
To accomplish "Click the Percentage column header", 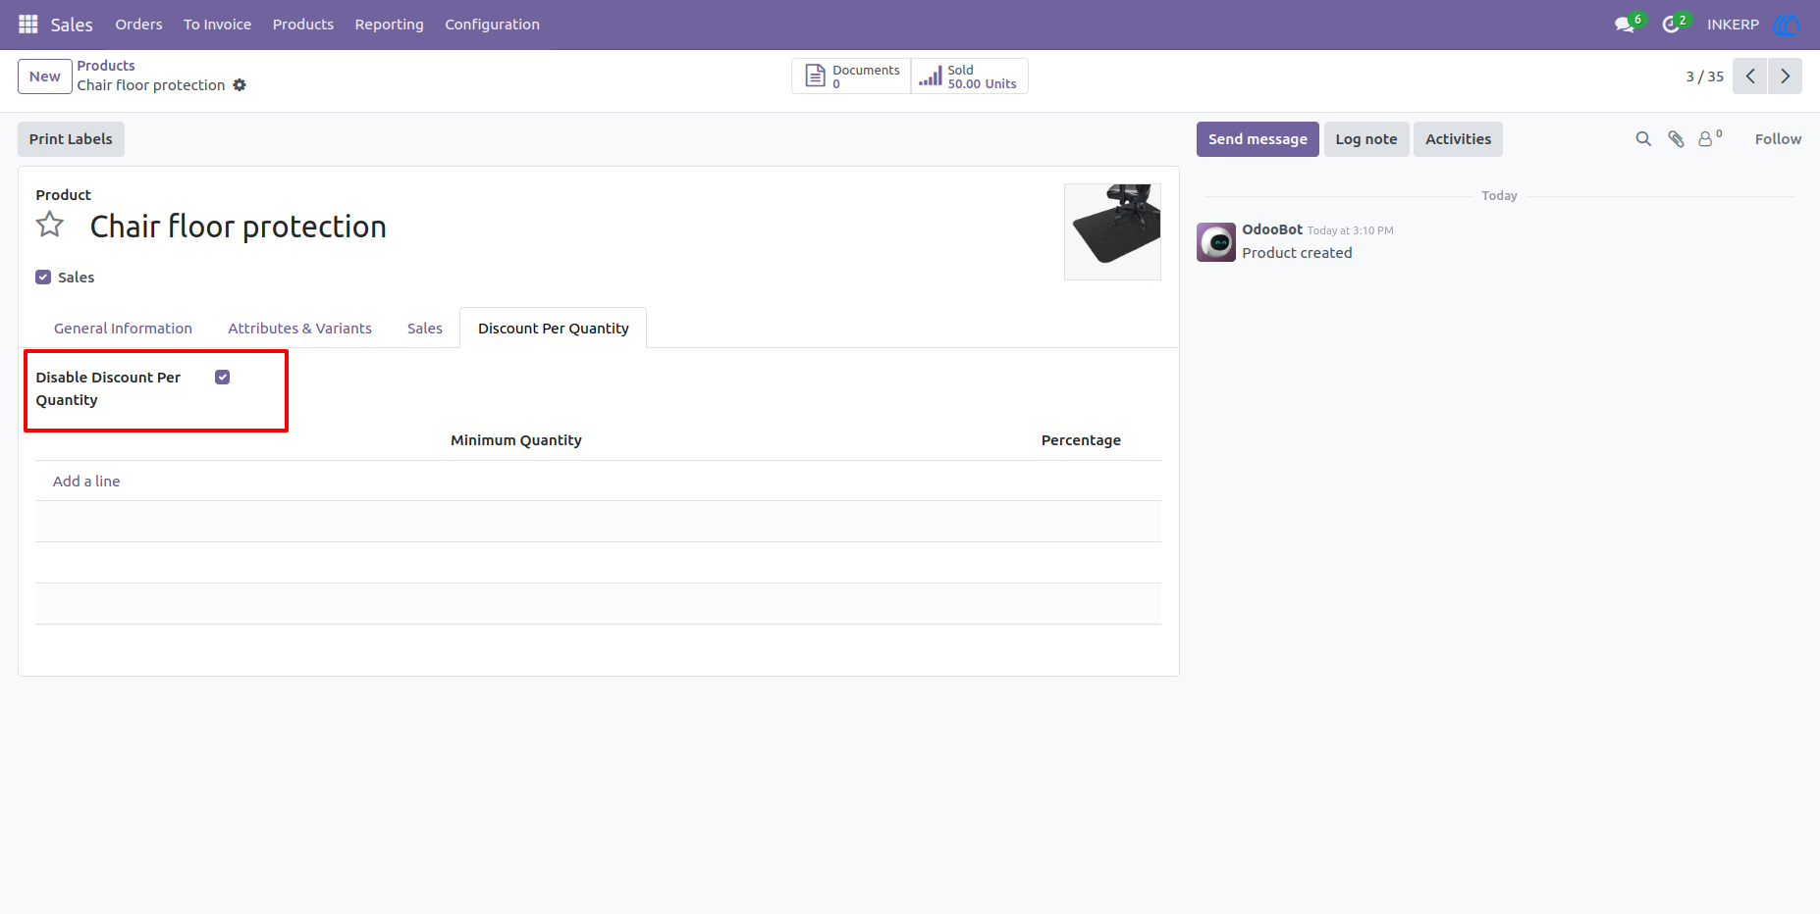I will [1081, 440].
